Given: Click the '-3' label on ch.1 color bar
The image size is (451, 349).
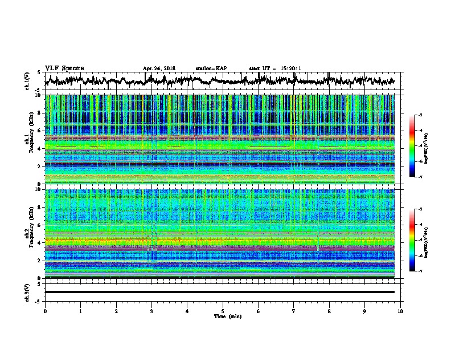Looking at the screenshot, I should coord(420,115).
